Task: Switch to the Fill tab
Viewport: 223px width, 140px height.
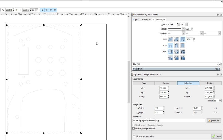Action: tap(135, 19)
